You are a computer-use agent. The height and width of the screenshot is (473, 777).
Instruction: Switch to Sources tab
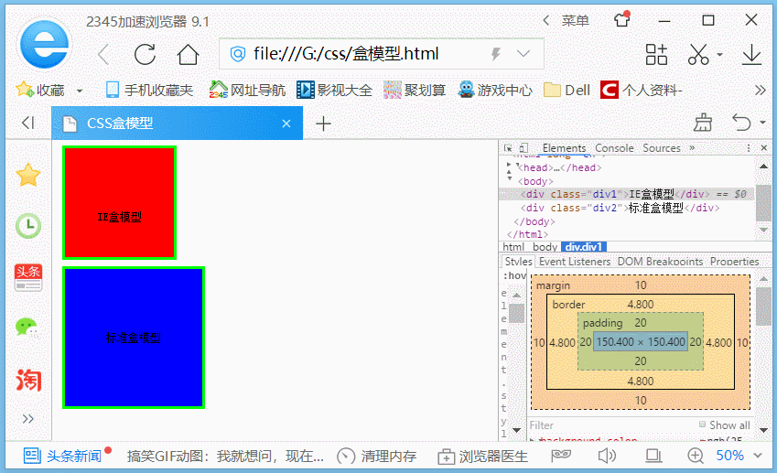tap(662, 148)
